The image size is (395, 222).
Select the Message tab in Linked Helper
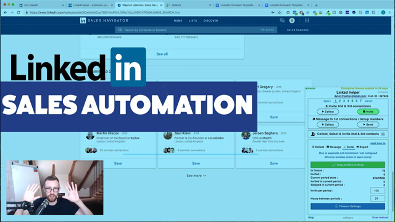334,147
